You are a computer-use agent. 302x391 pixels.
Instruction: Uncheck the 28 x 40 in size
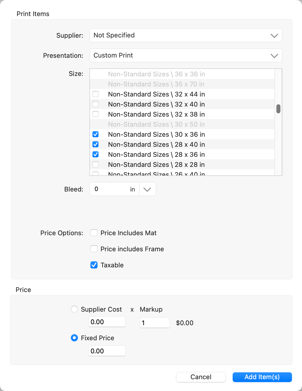[x=95, y=144]
